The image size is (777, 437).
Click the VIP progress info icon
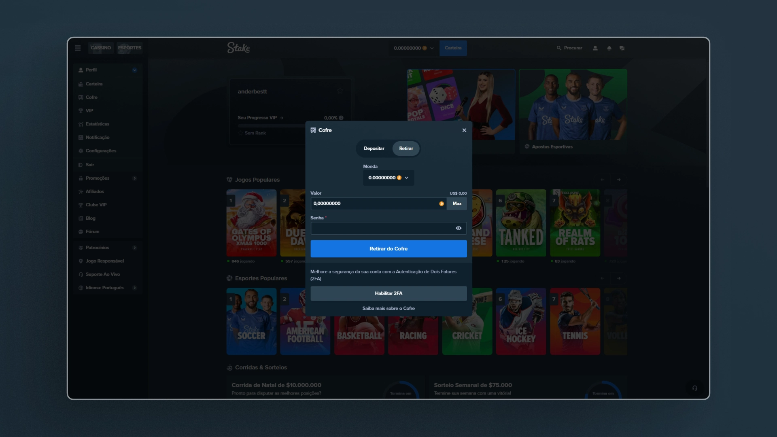pyautogui.click(x=341, y=118)
